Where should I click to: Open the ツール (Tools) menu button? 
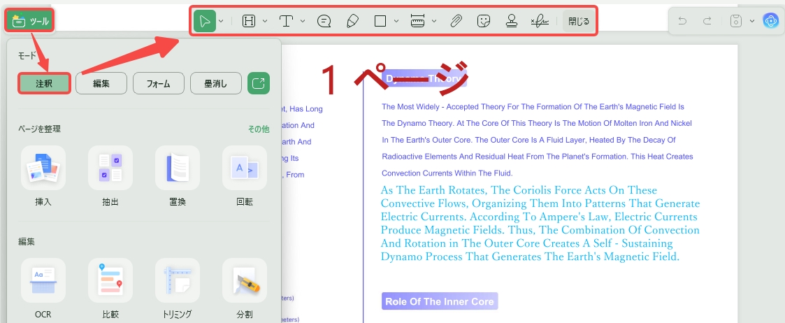(29, 20)
